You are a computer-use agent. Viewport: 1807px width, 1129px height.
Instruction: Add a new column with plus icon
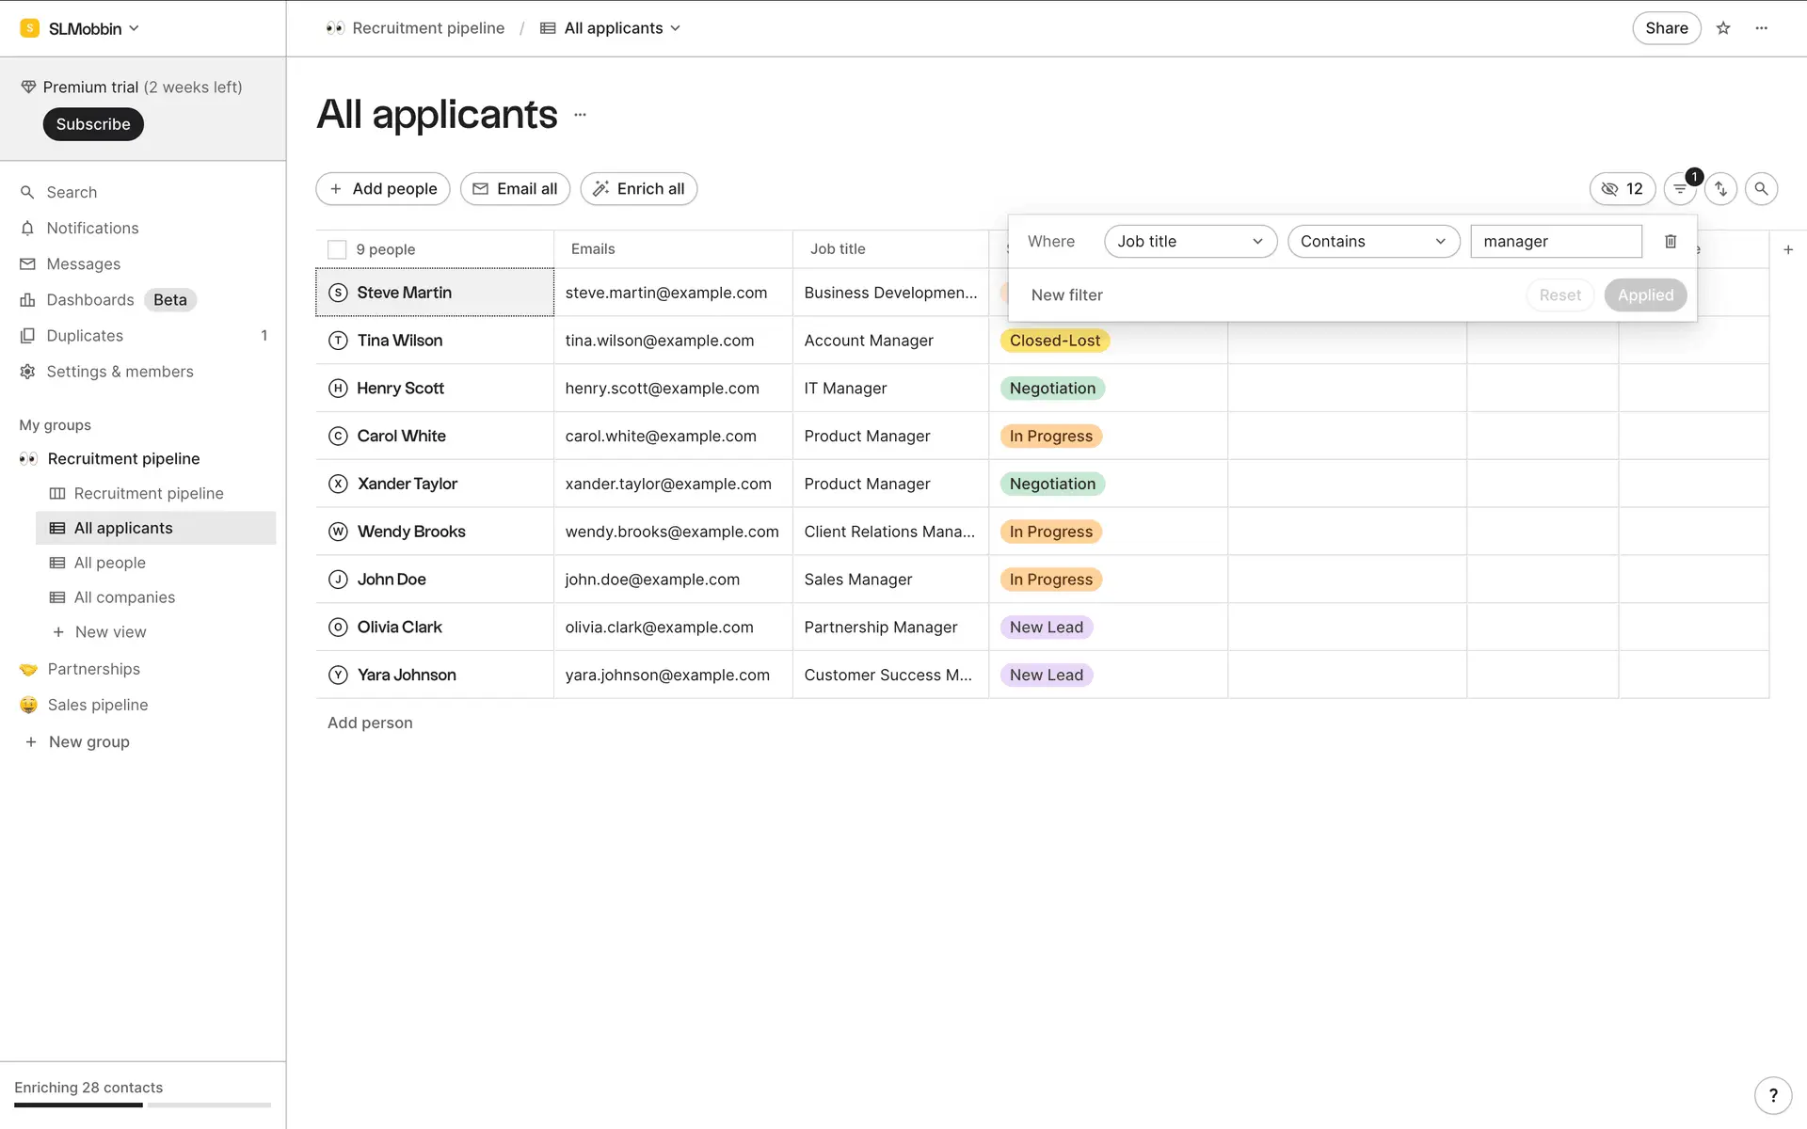[x=1788, y=249]
